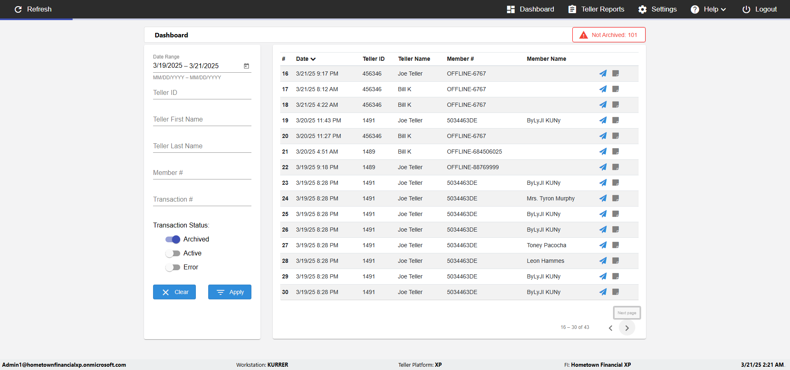Open the date range calendar picker
Viewport: 790px width, 370px height.
pyautogui.click(x=246, y=66)
